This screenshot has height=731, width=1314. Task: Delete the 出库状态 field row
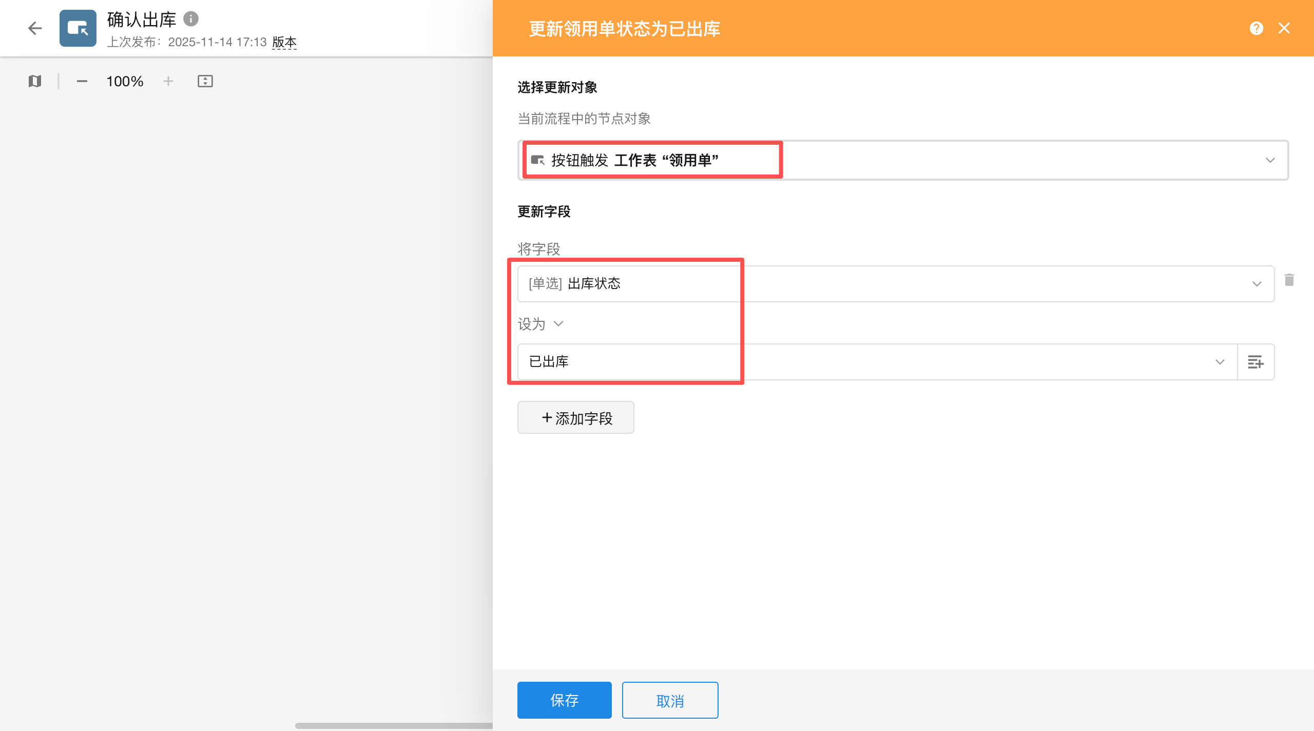point(1289,280)
